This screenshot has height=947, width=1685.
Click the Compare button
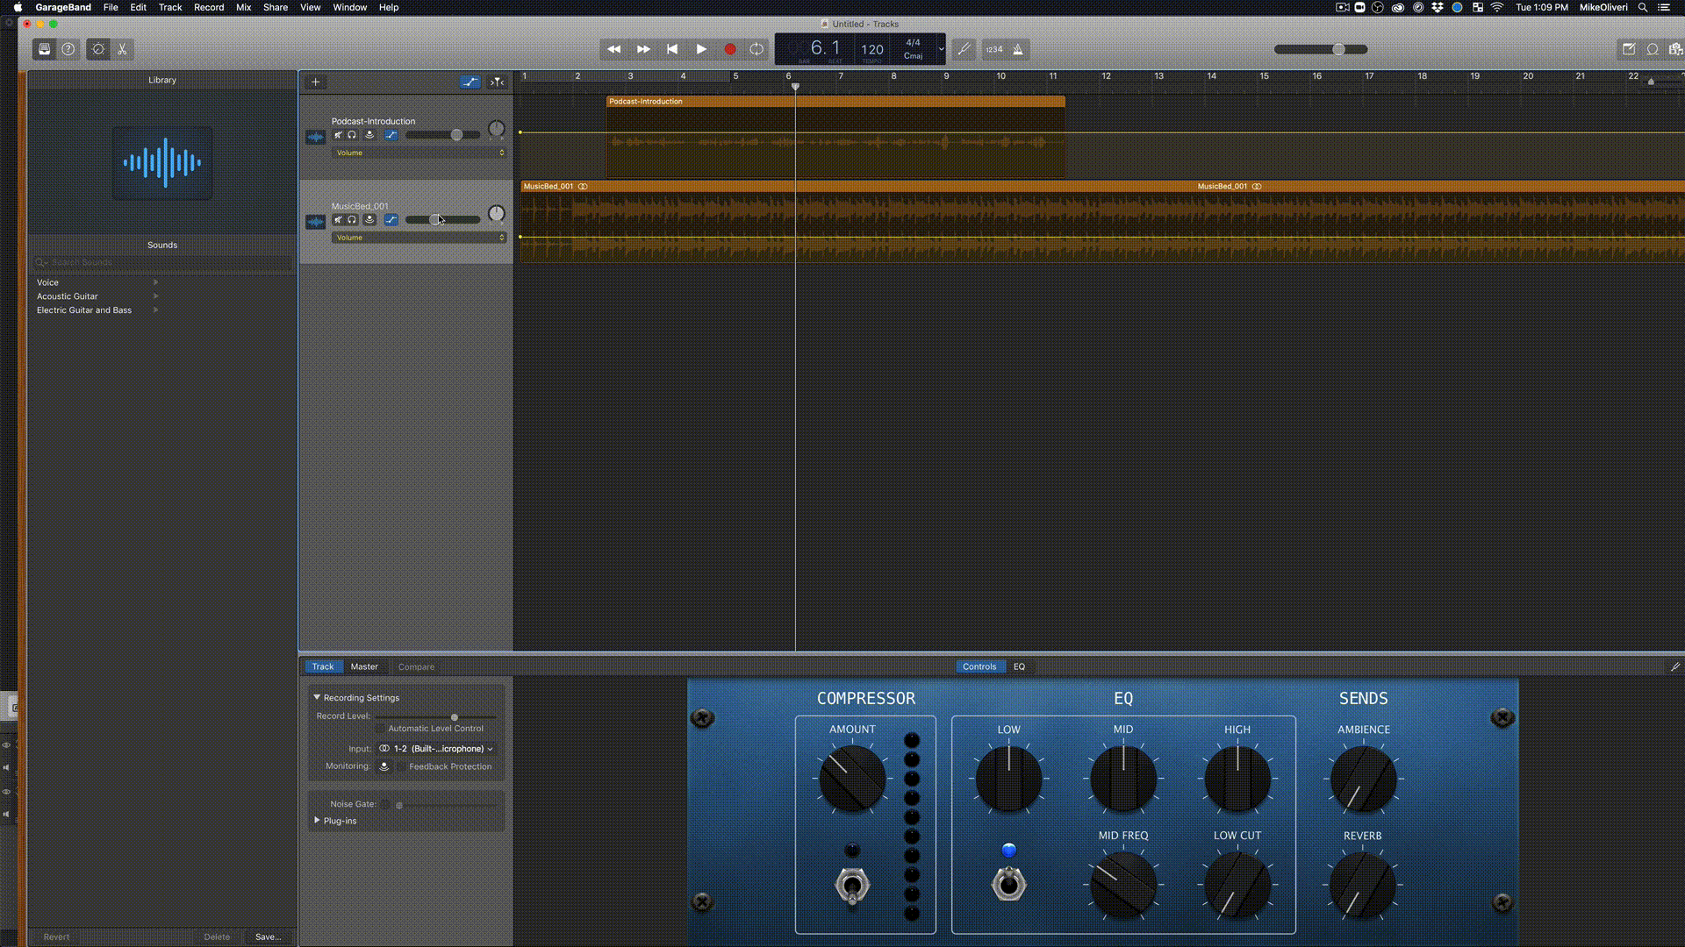click(x=416, y=667)
